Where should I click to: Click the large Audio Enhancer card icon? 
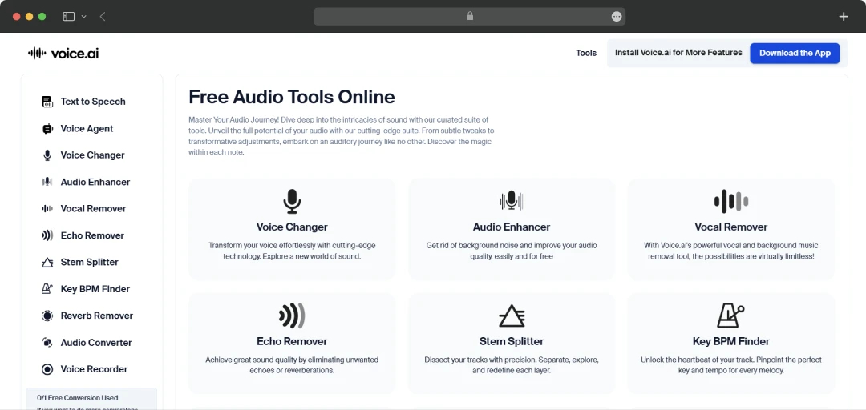(x=512, y=201)
